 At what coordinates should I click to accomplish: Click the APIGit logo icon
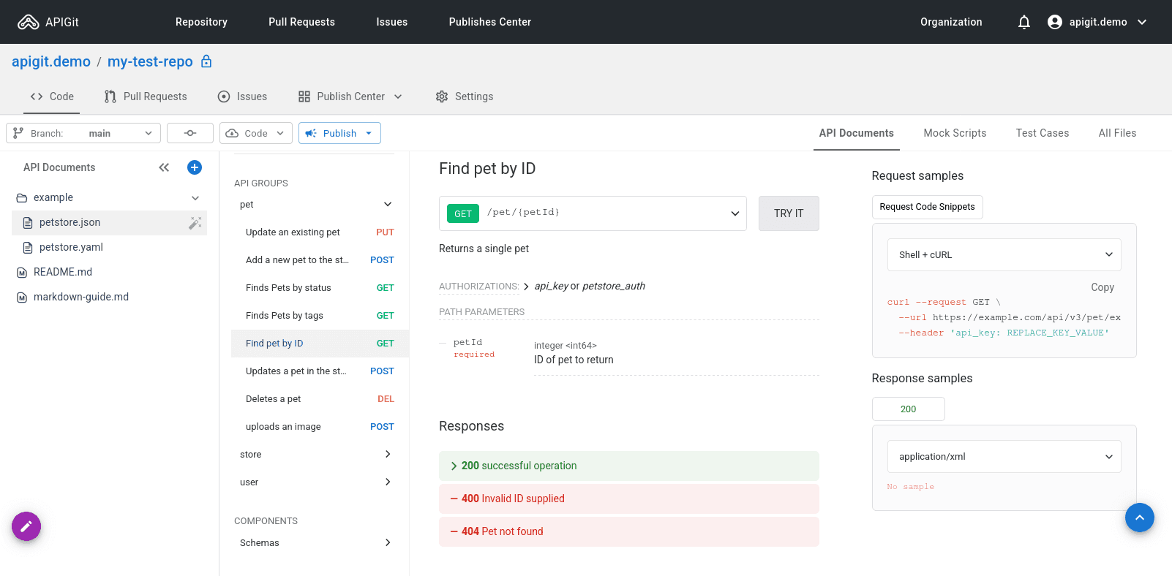click(x=28, y=22)
